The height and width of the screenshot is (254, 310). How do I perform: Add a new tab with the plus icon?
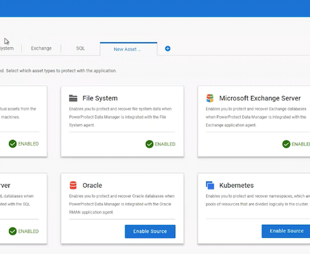pos(168,48)
